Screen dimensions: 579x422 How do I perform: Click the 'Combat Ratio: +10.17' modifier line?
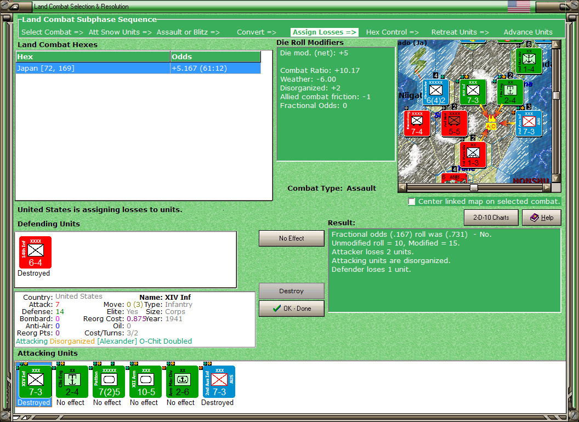[320, 71]
